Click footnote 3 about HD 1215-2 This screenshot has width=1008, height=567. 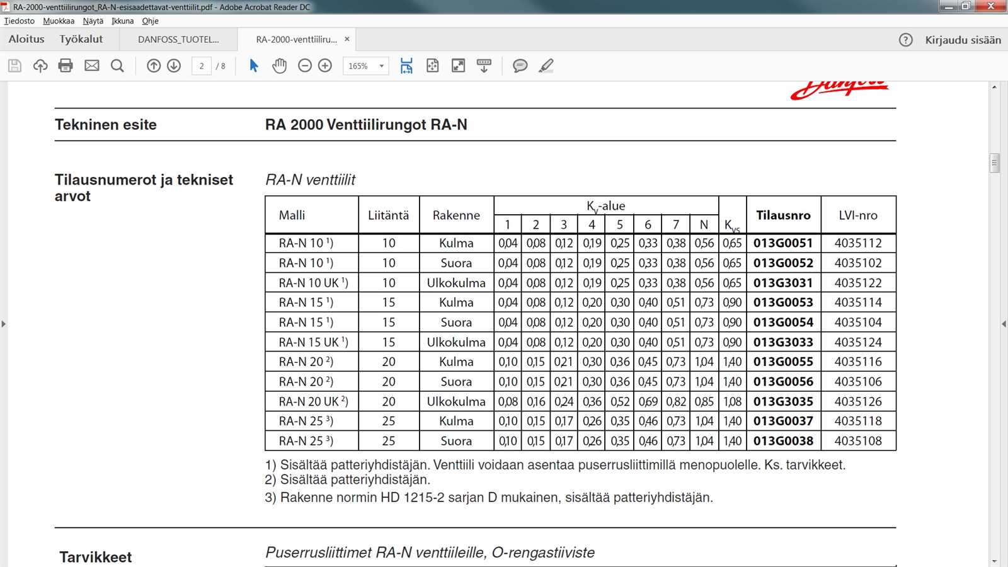pyautogui.click(x=489, y=498)
